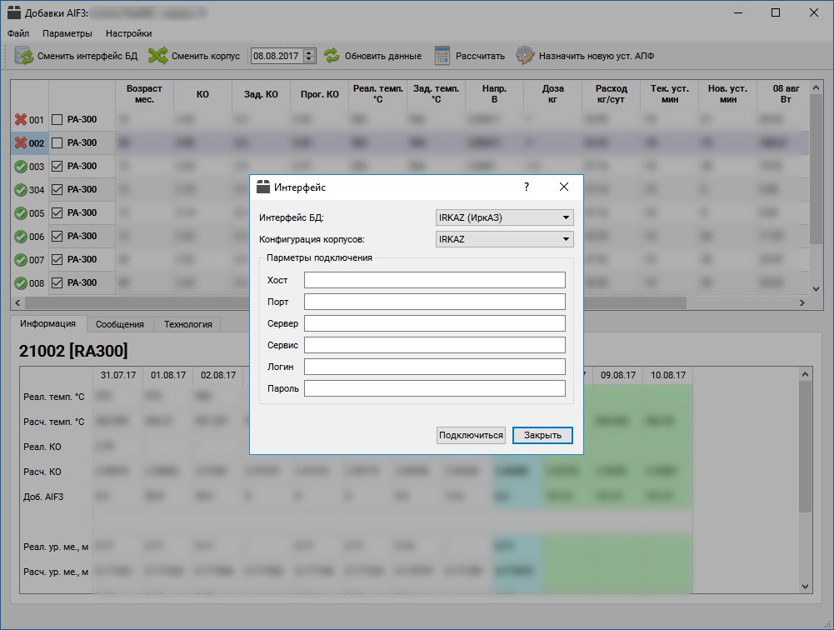Viewport: 834px width, 630px height.
Task: Click the lower table vertical scrollbar thumb
Action: 806,447
